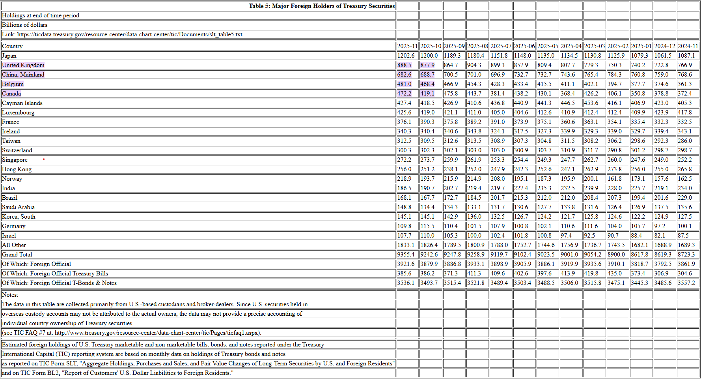701x380 pixels.
Task: Click 'Of Which: Foreign Official Treasury Bills' label
Action: (55, 273)
